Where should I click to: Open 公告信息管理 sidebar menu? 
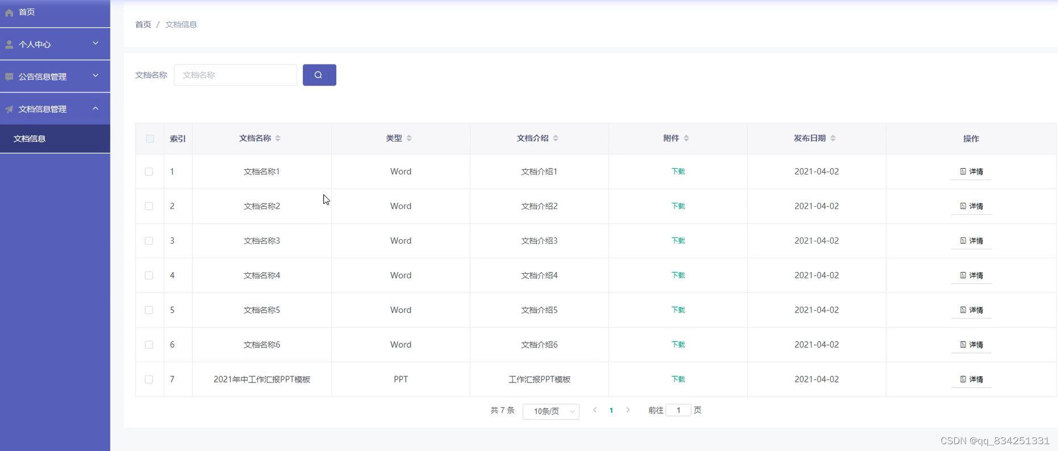[x=55, y=76]
